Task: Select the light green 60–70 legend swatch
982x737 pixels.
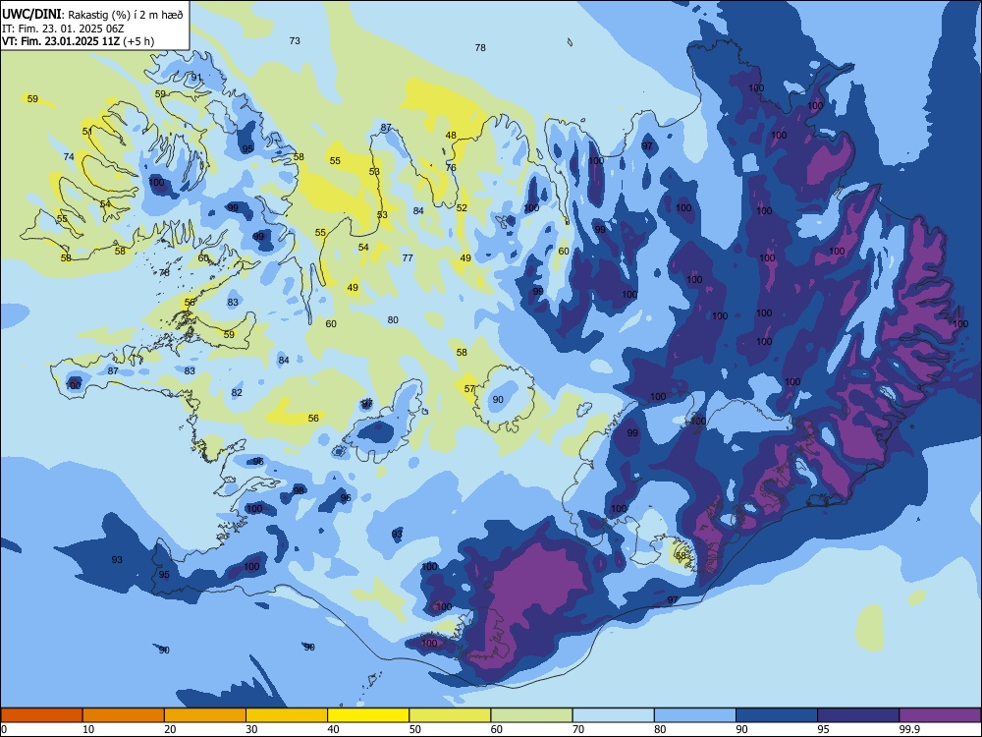Action: [x=531, y=715]
